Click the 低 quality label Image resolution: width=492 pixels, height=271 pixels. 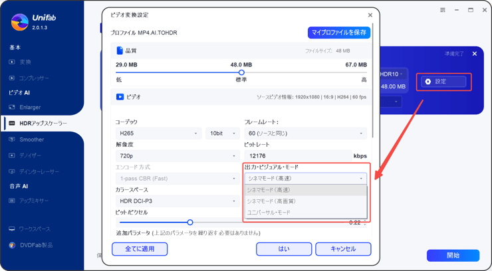click(118, 80)
